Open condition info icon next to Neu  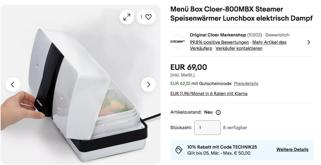(x=219, y=112)
